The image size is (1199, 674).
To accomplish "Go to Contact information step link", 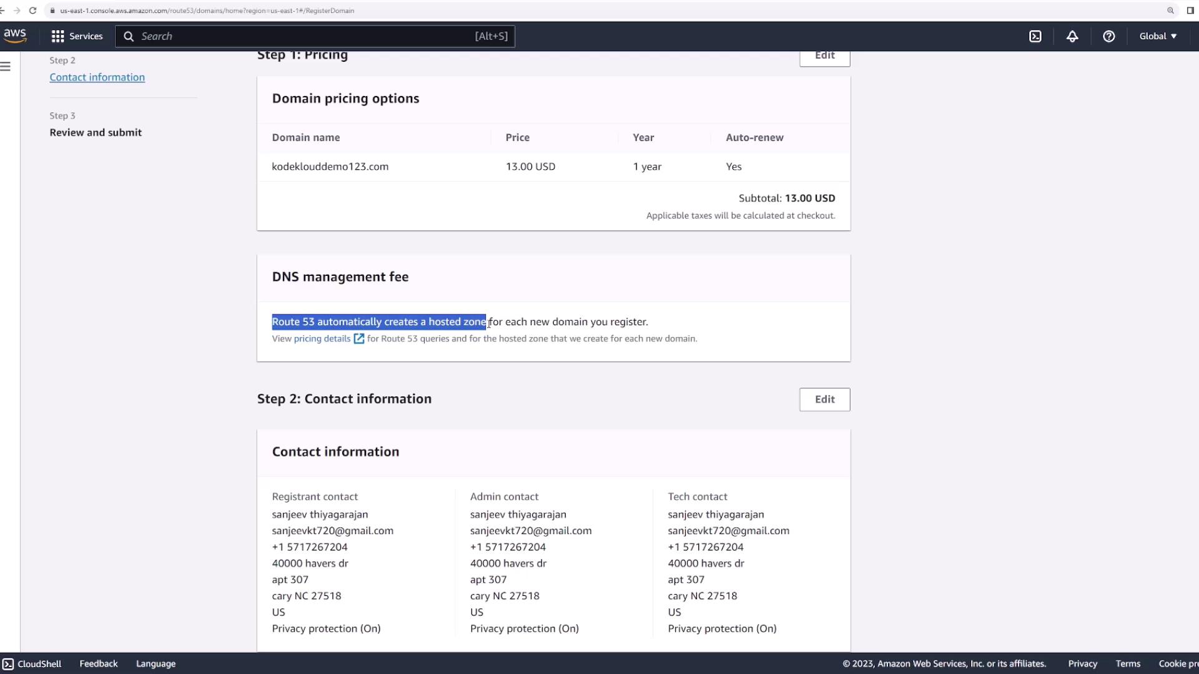I will (x=97, y=77).
